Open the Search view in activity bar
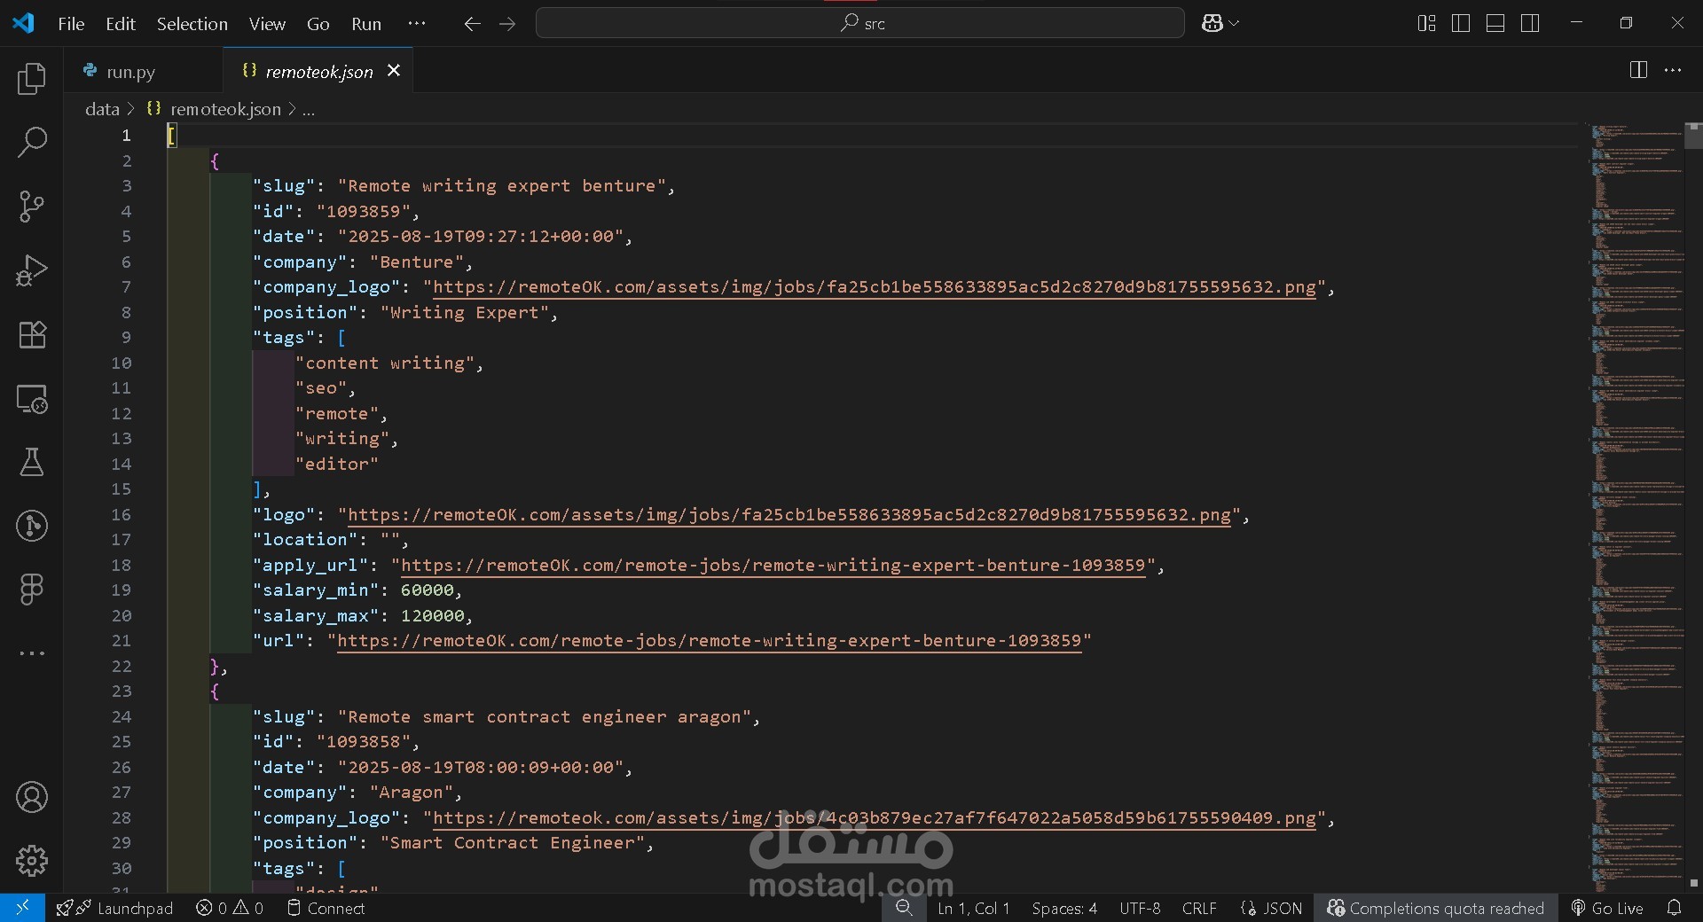Viewport: 1703px width, 922px height. click(32, 142)
